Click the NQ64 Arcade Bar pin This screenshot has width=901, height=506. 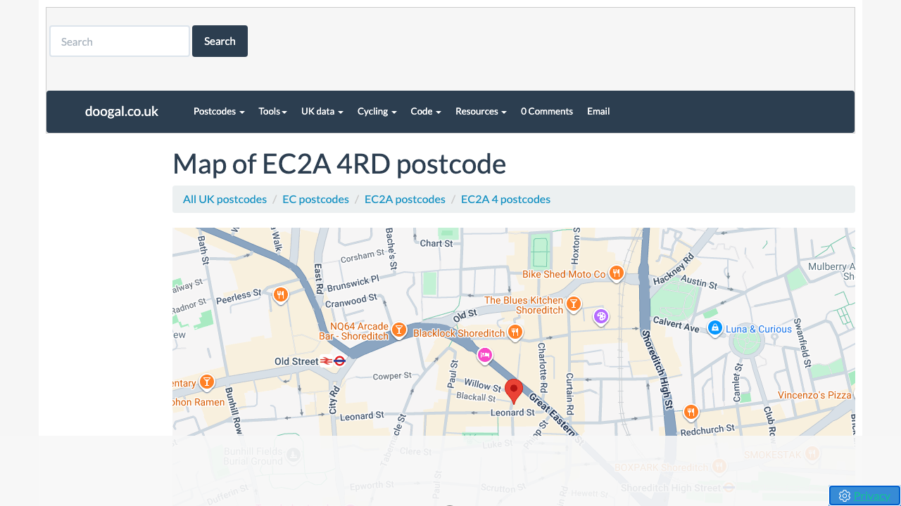[399, 330]
